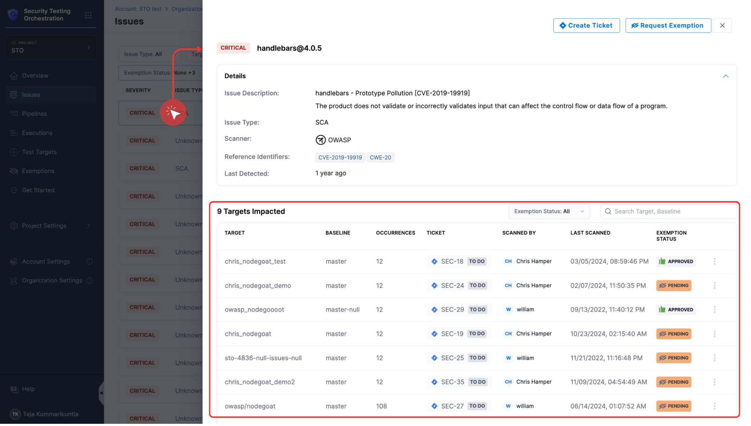Open Exemption Status: All dropdown

pyautogui.click(x=549, y=212)
